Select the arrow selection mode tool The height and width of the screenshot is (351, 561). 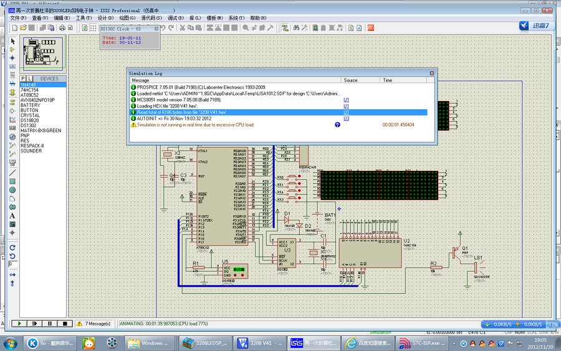tap(12, 41)
